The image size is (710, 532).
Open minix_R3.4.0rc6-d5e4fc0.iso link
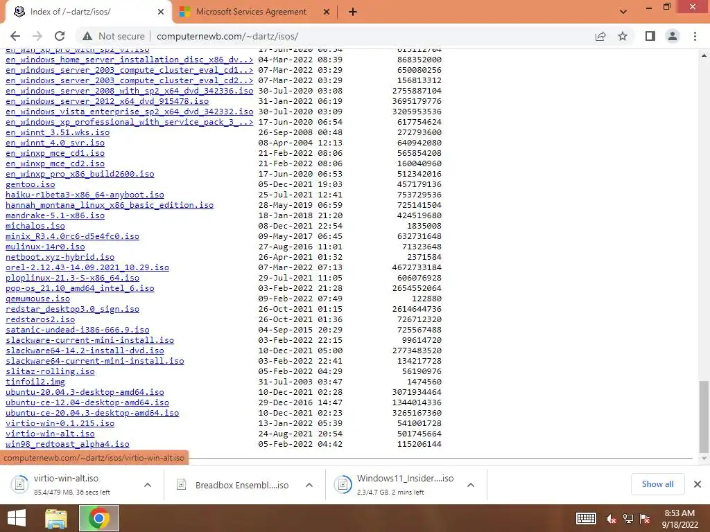pos(72,237)
